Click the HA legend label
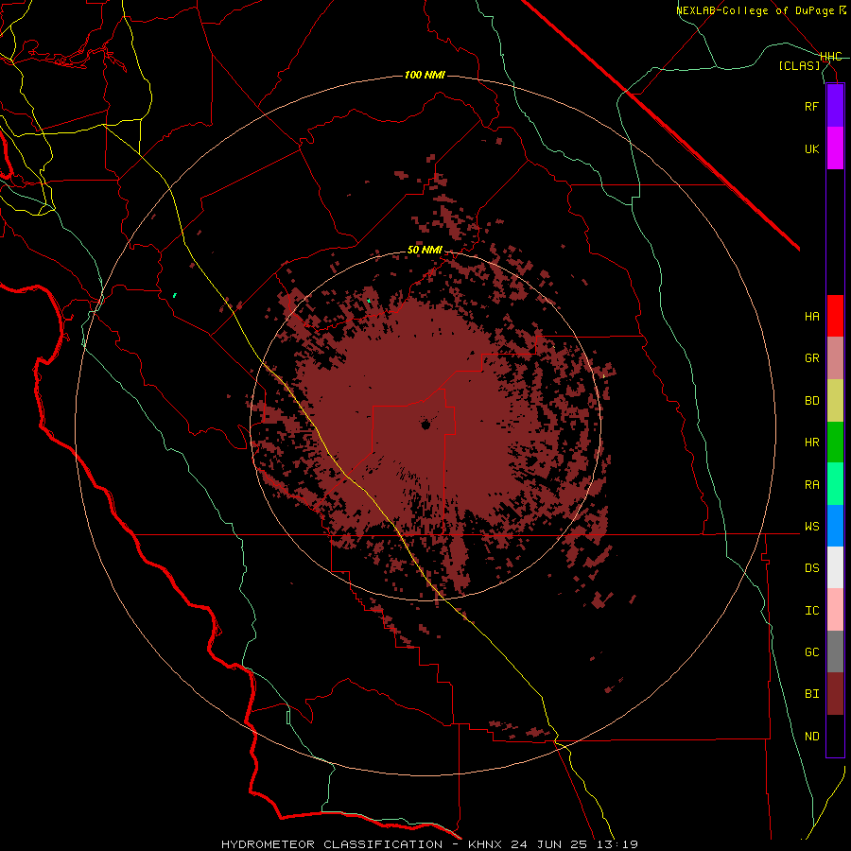 click(x=811, y=316)
